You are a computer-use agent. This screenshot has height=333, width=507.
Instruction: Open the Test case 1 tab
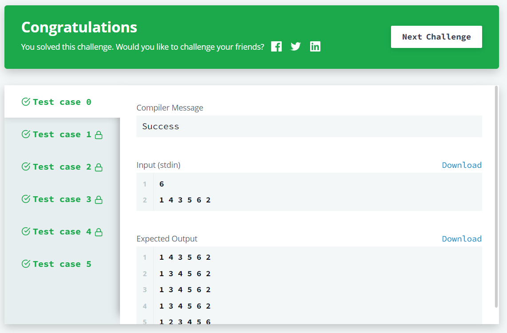(x=62, y=135)
